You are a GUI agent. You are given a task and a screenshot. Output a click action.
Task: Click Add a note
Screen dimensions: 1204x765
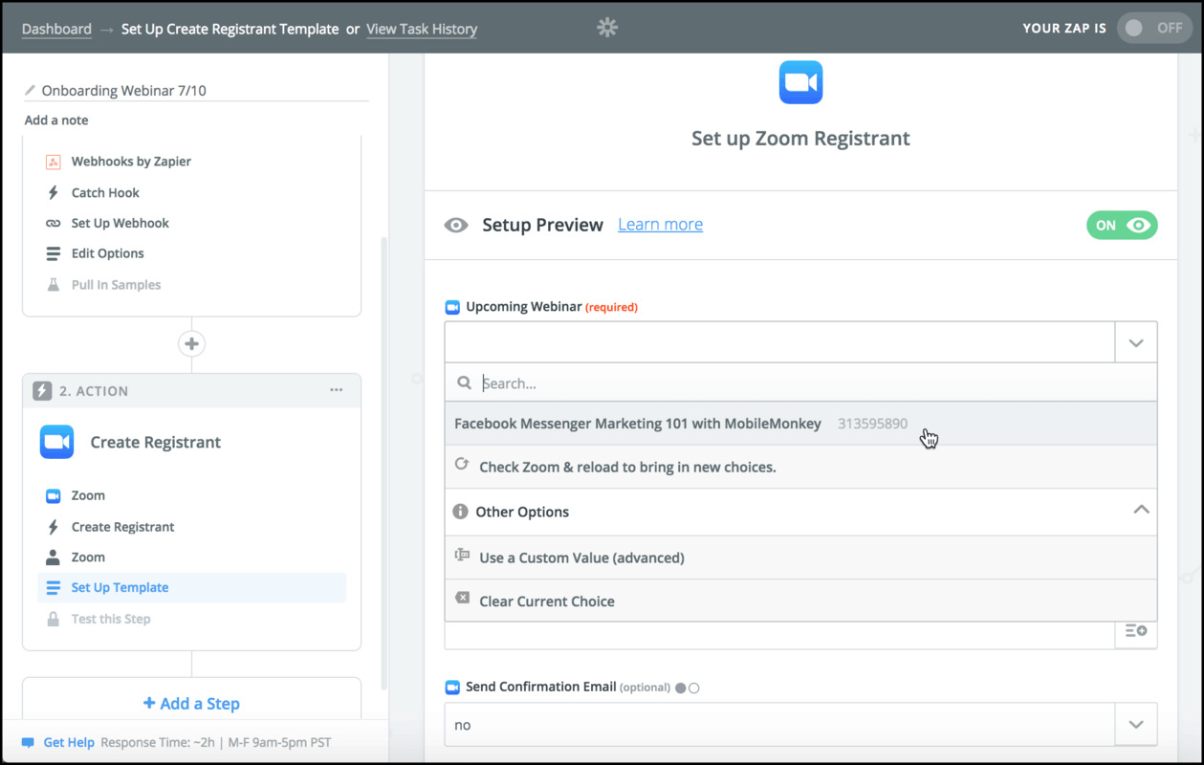click(56, 120)
